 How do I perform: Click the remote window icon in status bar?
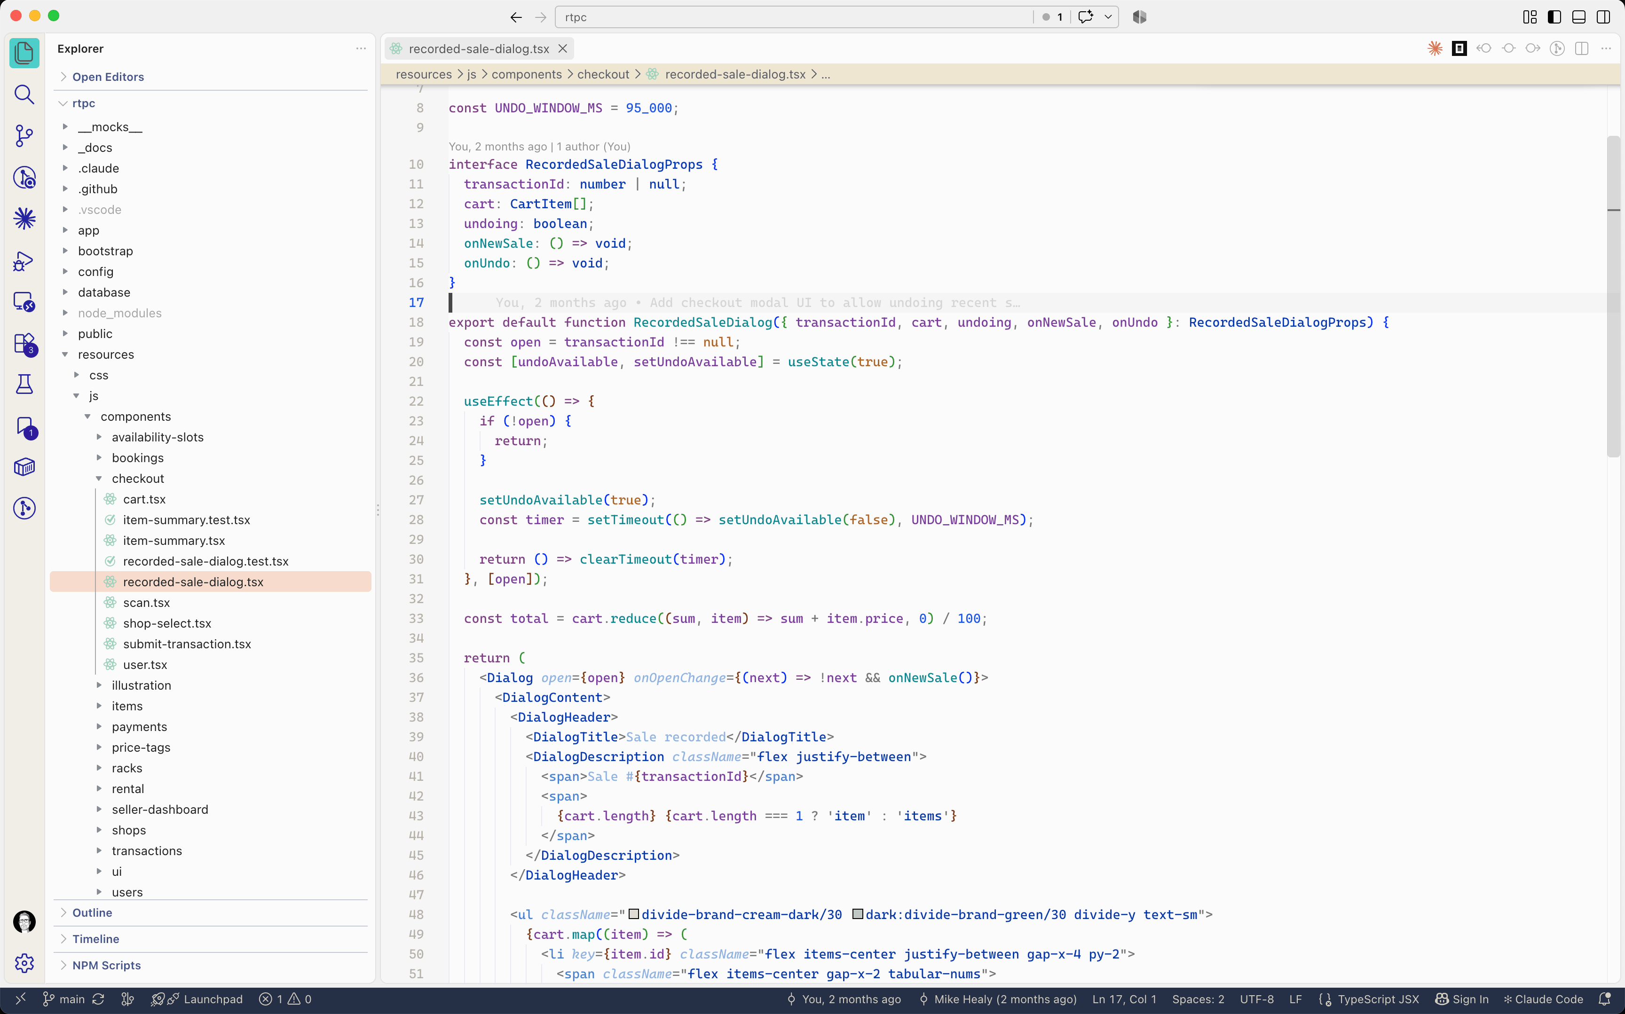(21, 999)
